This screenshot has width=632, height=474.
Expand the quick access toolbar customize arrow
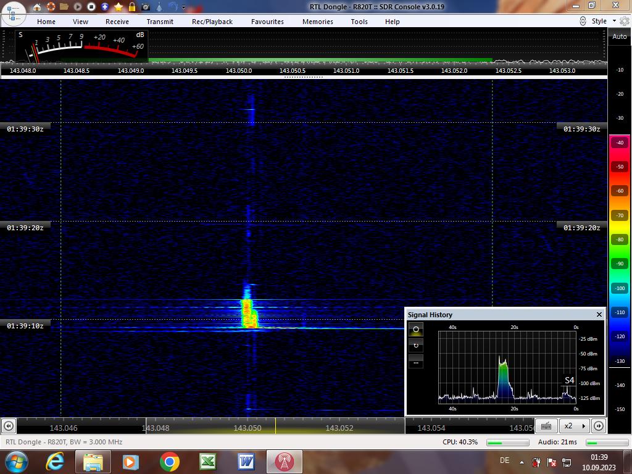coord(184,7)
